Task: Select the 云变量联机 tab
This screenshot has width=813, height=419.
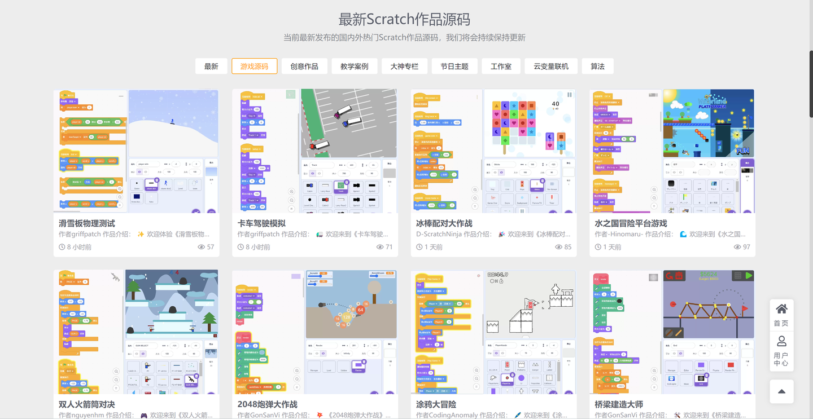Action: coord(551,66)
